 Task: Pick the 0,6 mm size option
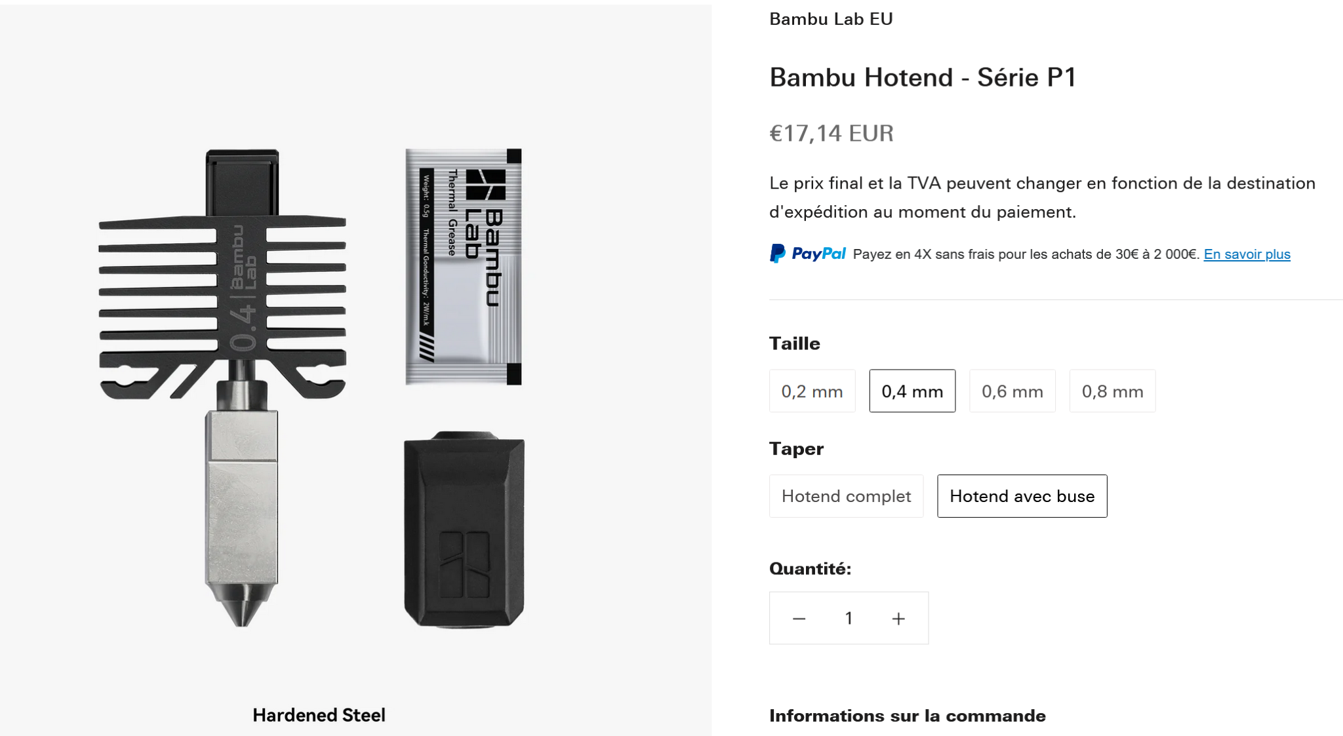pyautogui.click(x=1012, y=391)
